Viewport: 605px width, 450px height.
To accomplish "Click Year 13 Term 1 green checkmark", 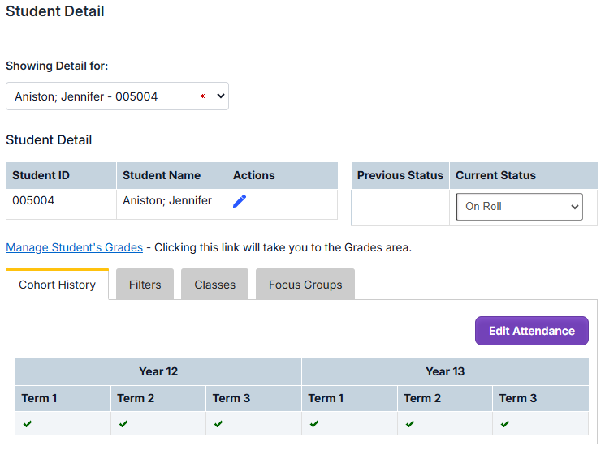I will point(314,423).
